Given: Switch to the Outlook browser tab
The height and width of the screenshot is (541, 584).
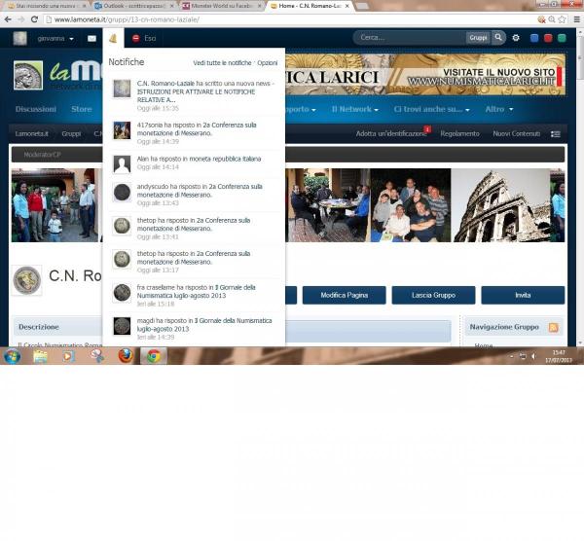Looking at the screenshot, I should 133,6.
